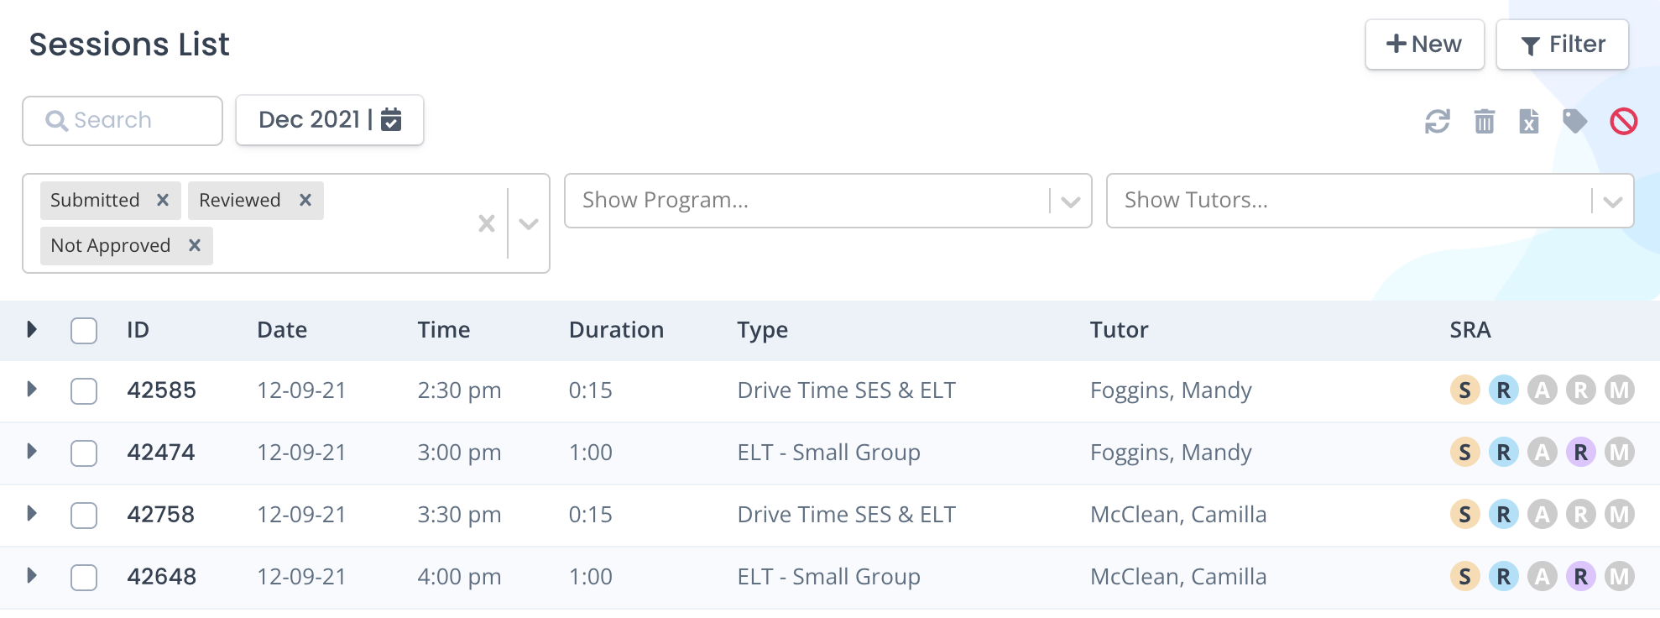Open session ID 42585

pyautogui.click(x=162, y=390)
